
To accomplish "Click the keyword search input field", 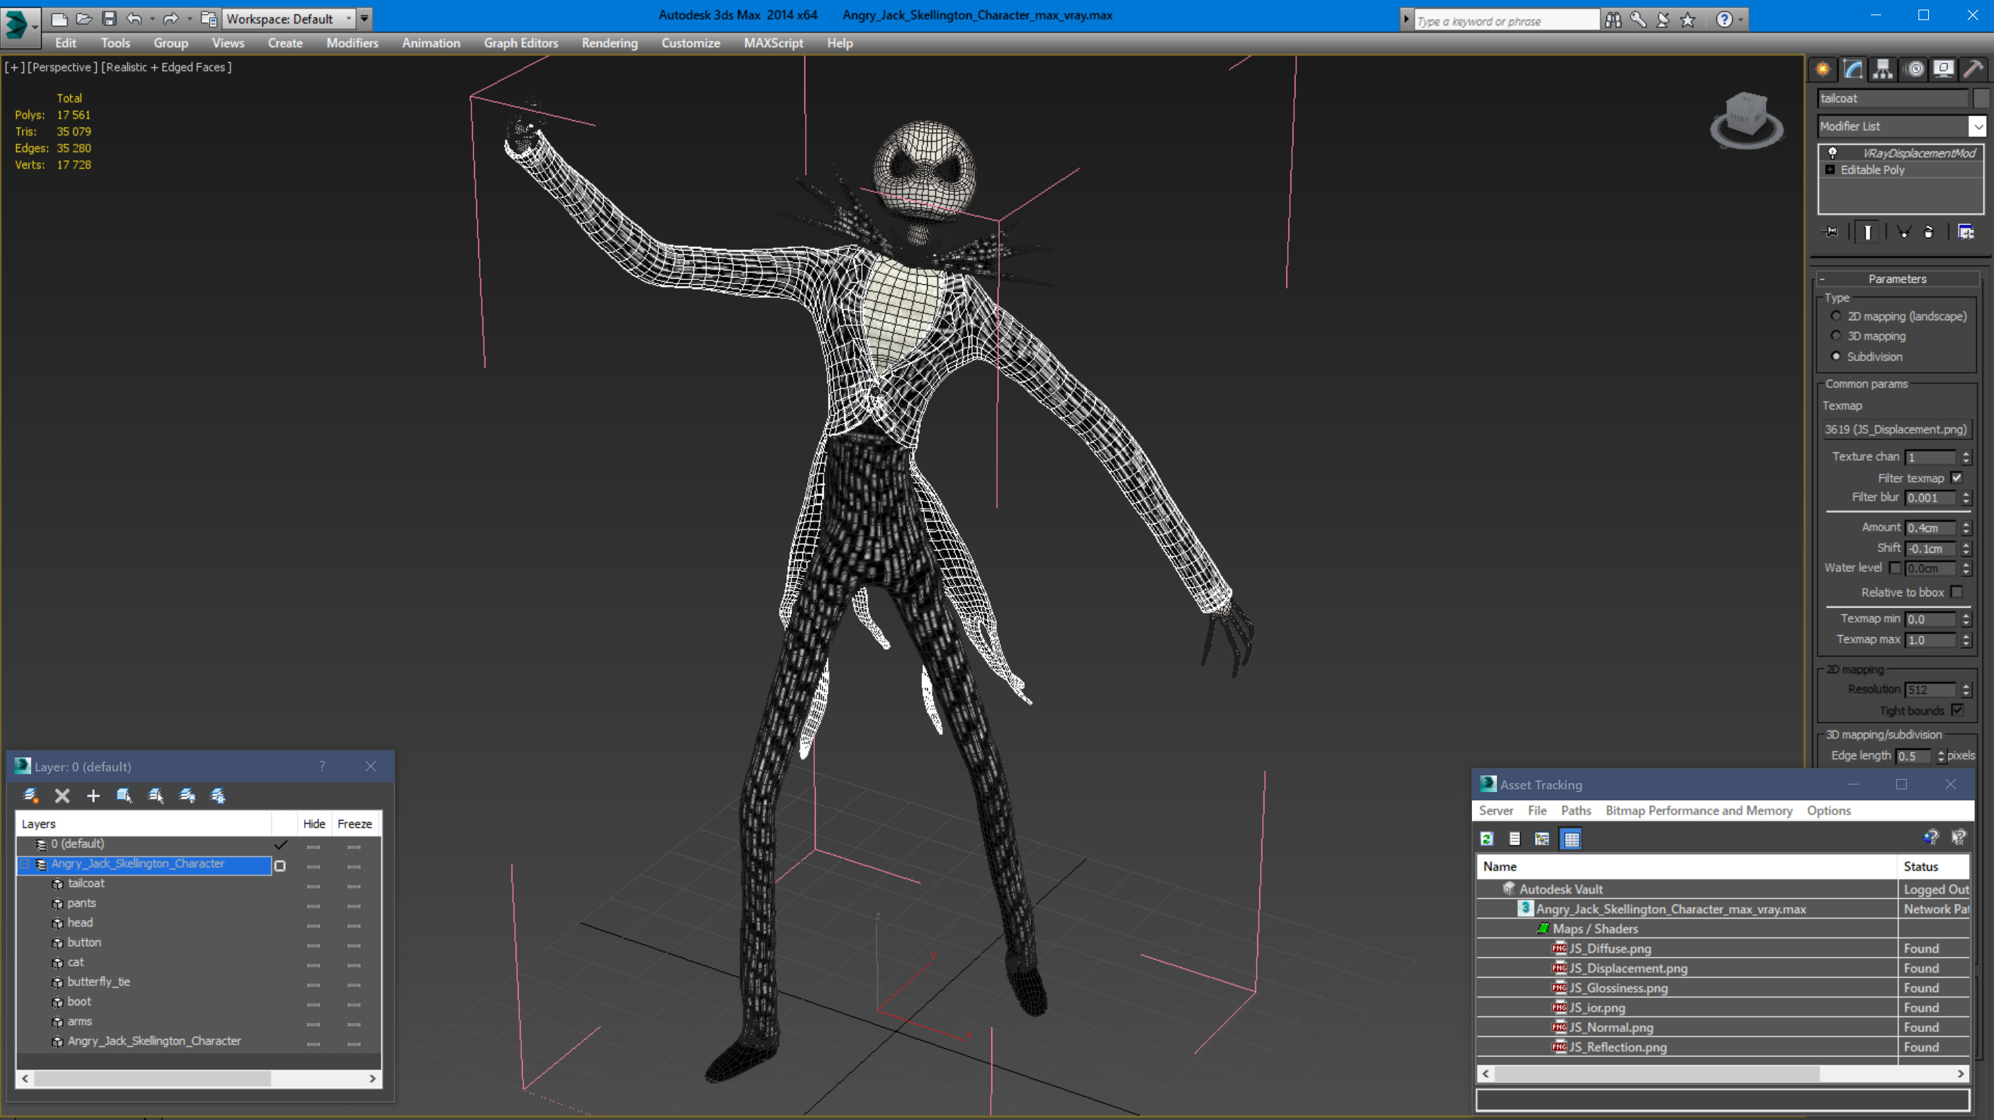I will point(1507,21).
